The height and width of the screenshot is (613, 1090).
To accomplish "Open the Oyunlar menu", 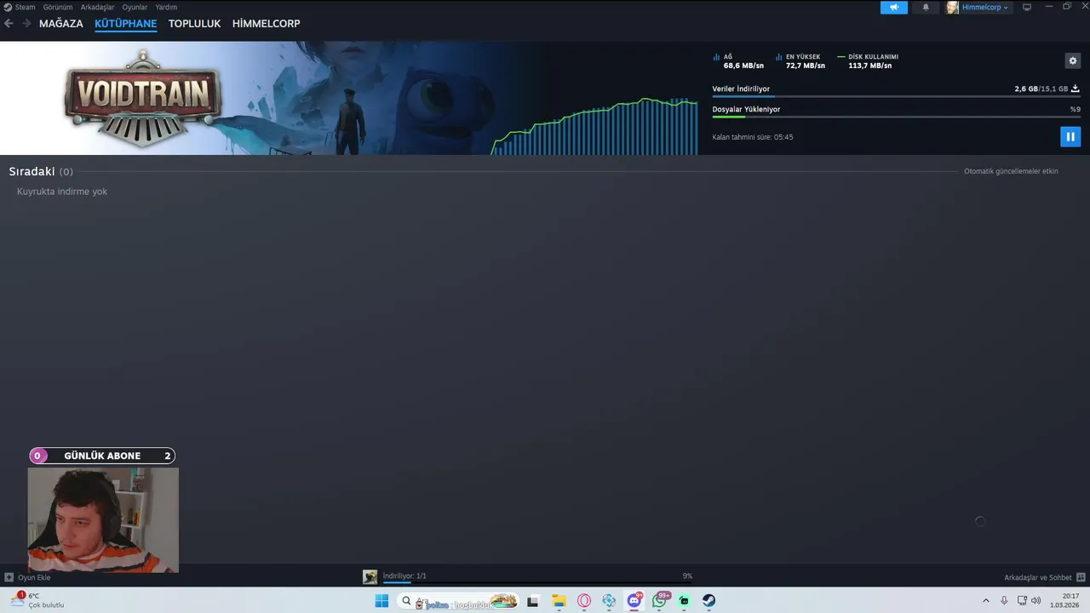I will coord(135,7).
